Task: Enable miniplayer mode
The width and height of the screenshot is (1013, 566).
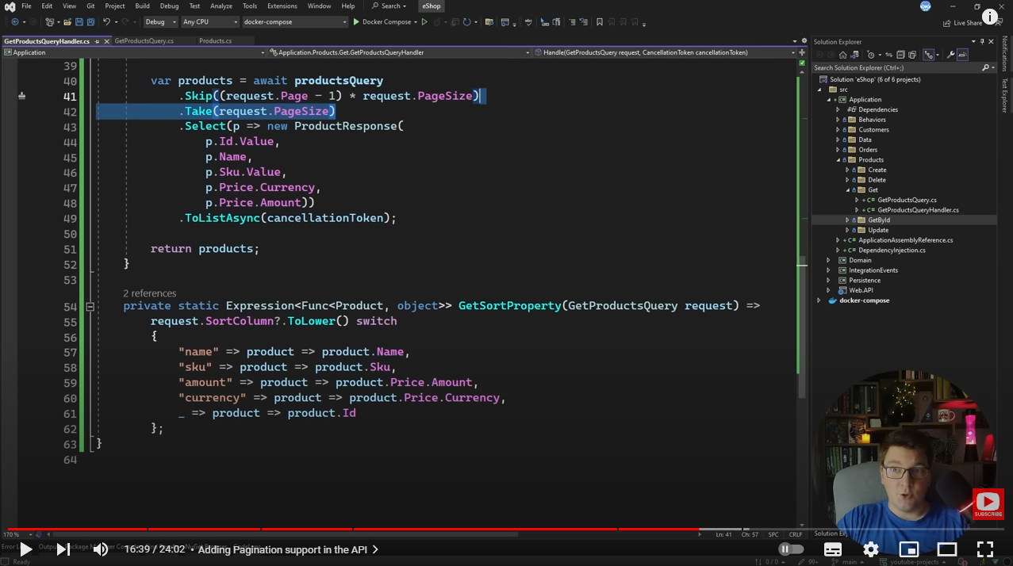Action: (909, 549)
